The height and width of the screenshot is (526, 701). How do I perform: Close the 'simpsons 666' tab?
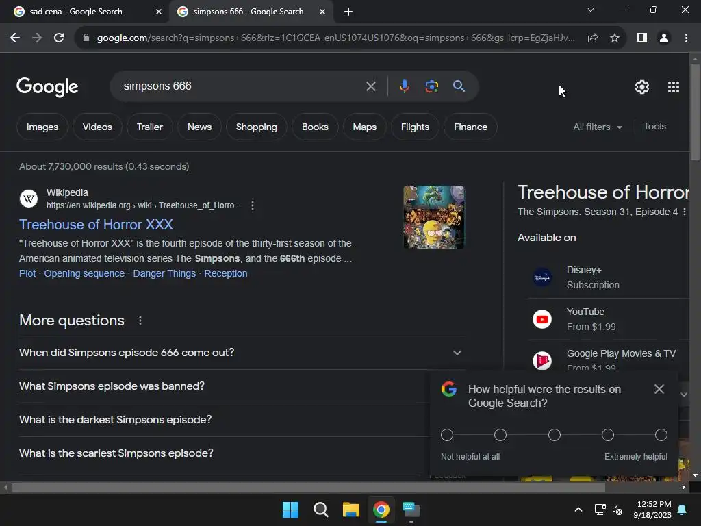pos(322,12)
